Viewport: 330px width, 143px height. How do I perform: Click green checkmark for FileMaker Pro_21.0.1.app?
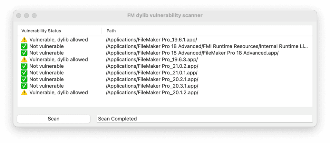click(x=24, y=73)
